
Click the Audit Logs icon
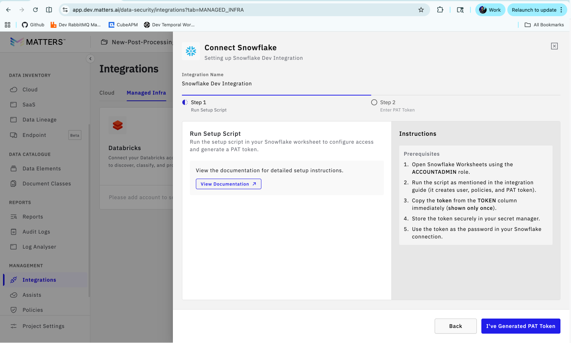pyautogui.click(x=14, y=232)
